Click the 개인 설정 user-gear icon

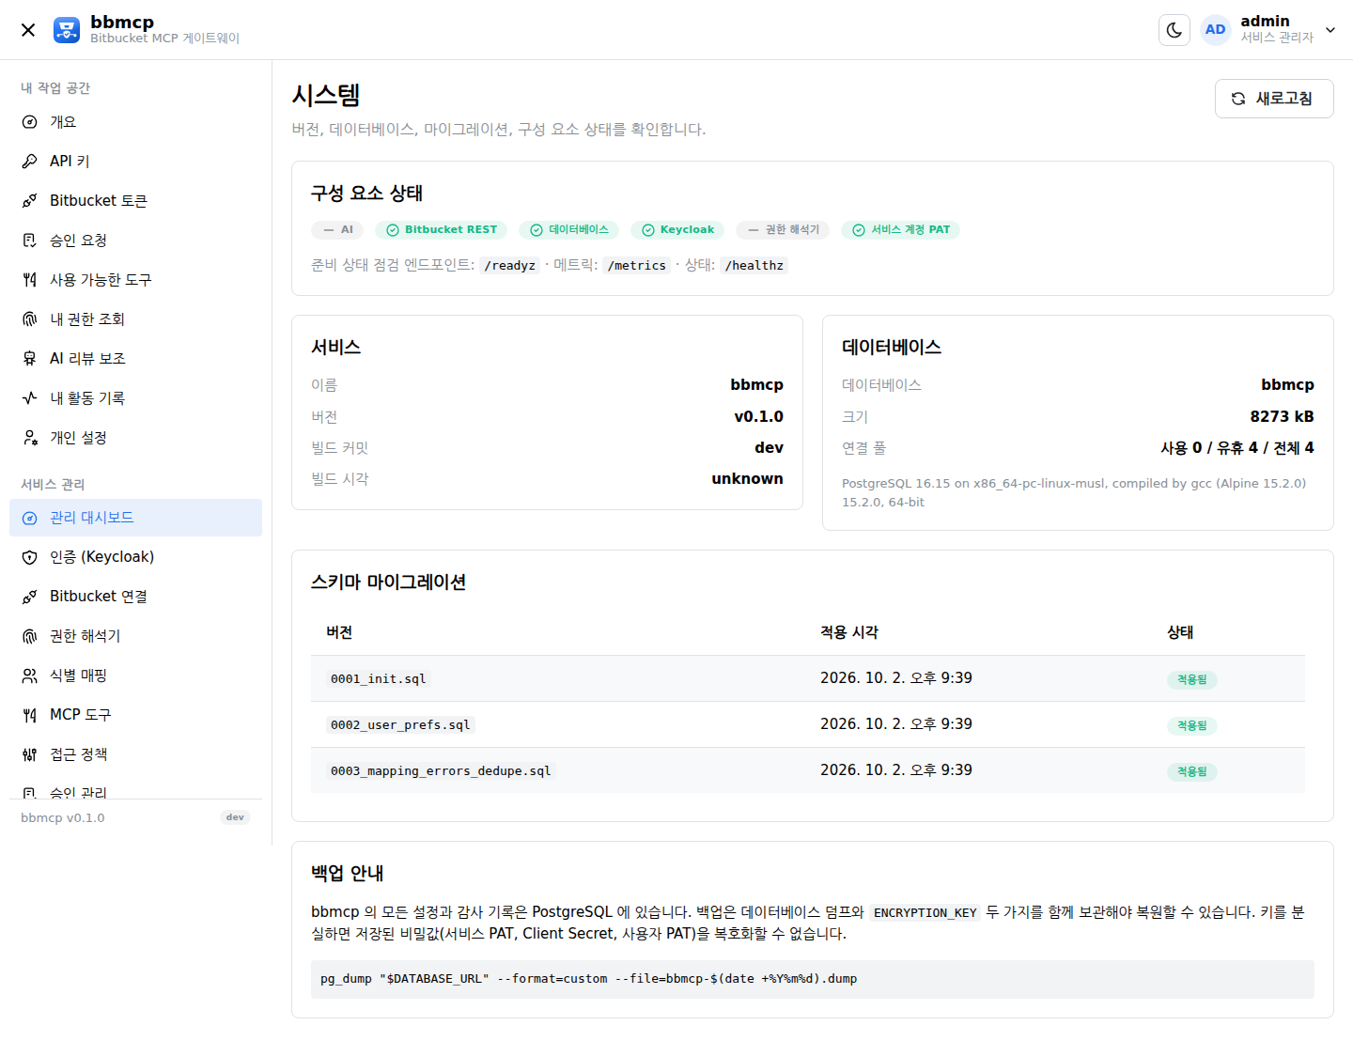(x=30, y=438)
